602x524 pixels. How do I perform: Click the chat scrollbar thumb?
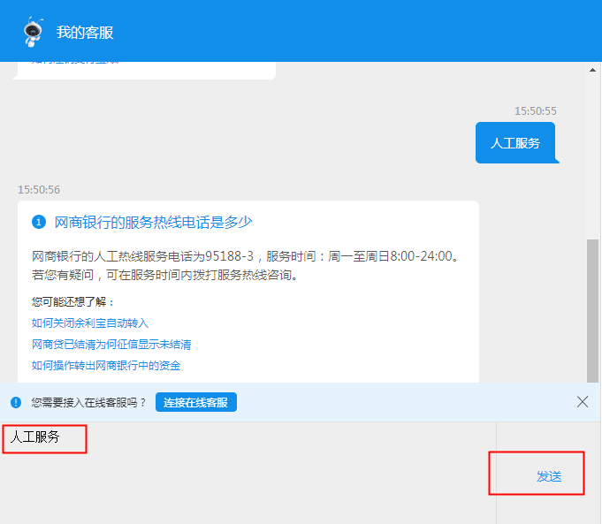[x=592, y=311]
